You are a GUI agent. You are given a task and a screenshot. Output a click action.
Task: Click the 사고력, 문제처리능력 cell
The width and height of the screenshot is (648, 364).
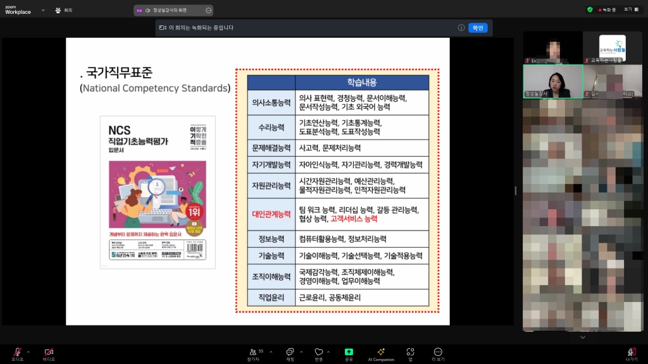pos(362,148)
